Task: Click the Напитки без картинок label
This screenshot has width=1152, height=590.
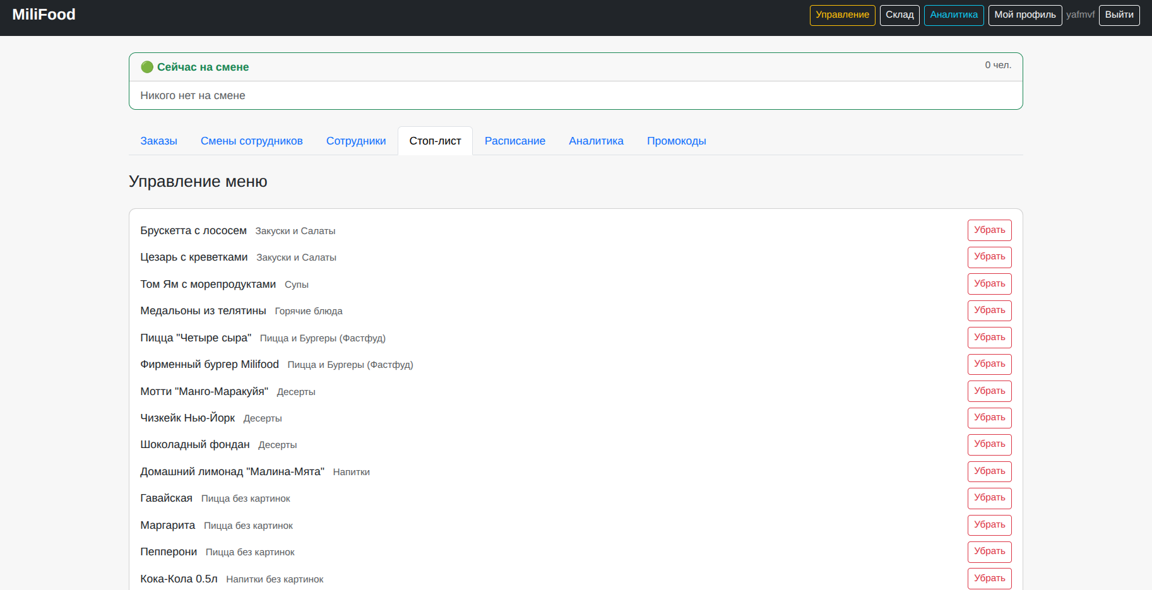Action: (x=275, y=579)
